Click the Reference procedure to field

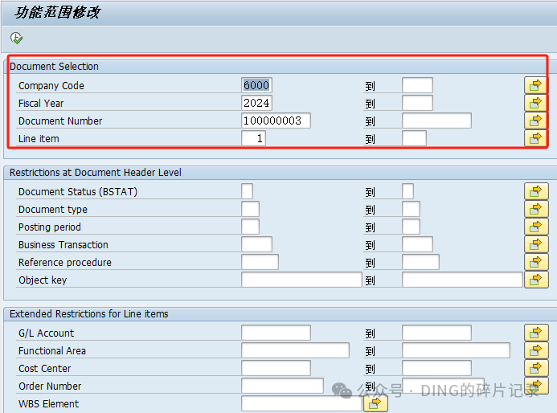click(x=420, y=262)
